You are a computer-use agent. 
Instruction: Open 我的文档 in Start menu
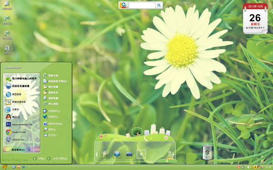(x=51, y=75)
